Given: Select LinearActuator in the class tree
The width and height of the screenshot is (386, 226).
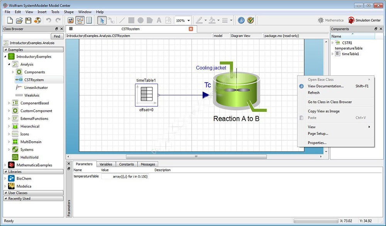Looking at the screenshot, I should (36, 87).
